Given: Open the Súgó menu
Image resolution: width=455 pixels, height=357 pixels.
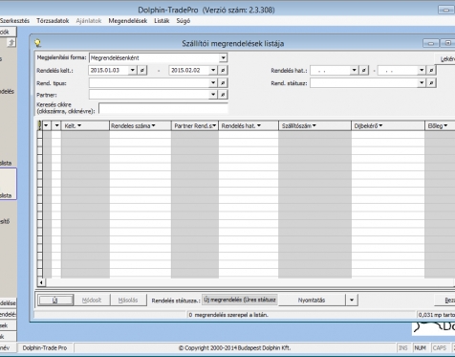Looking at the screenshot, I should 184,21.
